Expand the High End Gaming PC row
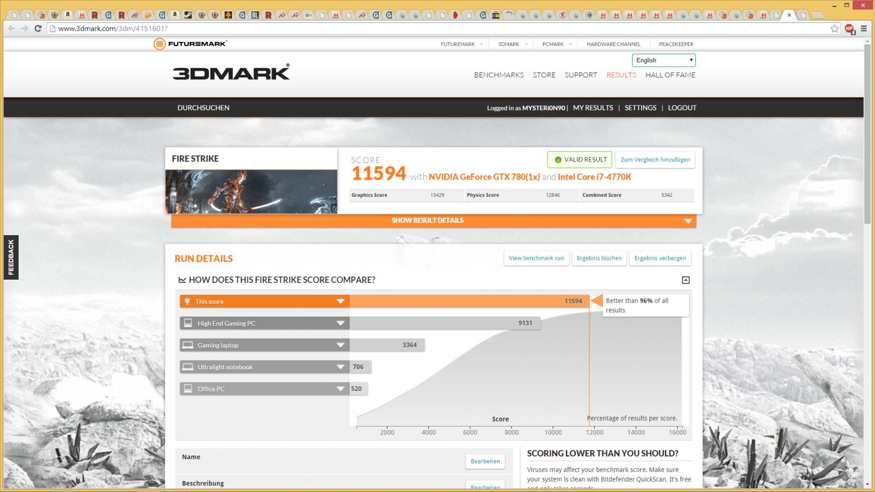The width and height of the screenshot is (875, 492). coord(340,323)
